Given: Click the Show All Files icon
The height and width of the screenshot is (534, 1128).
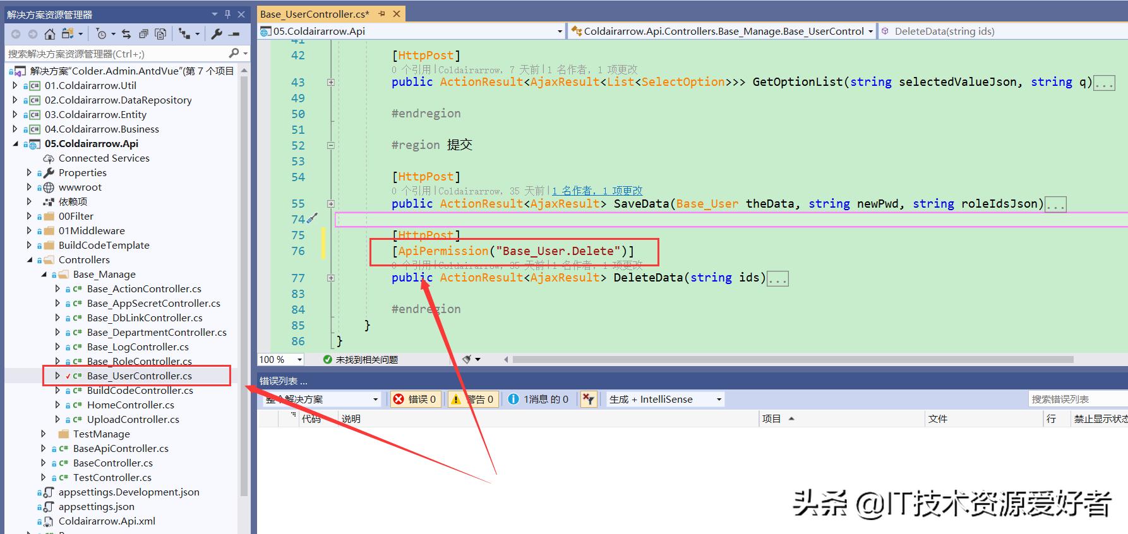Looking at the screenshot, I should pyautogui.click(x=160, y=34).
